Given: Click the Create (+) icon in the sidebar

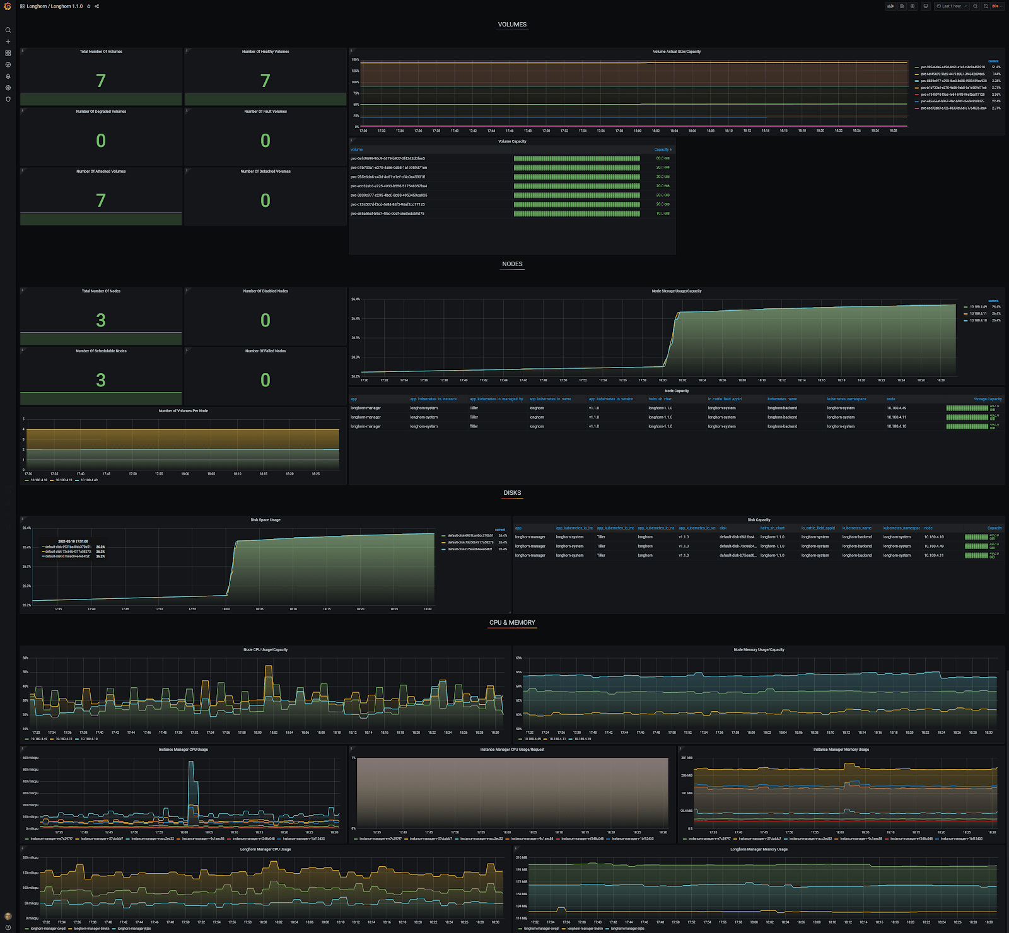Looking at the screenshot, I should 8,42.
